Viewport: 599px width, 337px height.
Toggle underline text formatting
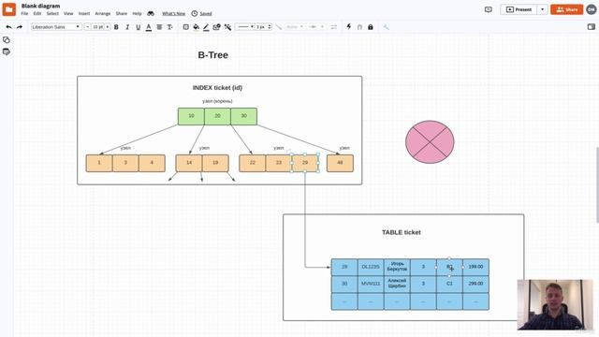(138, 27)
